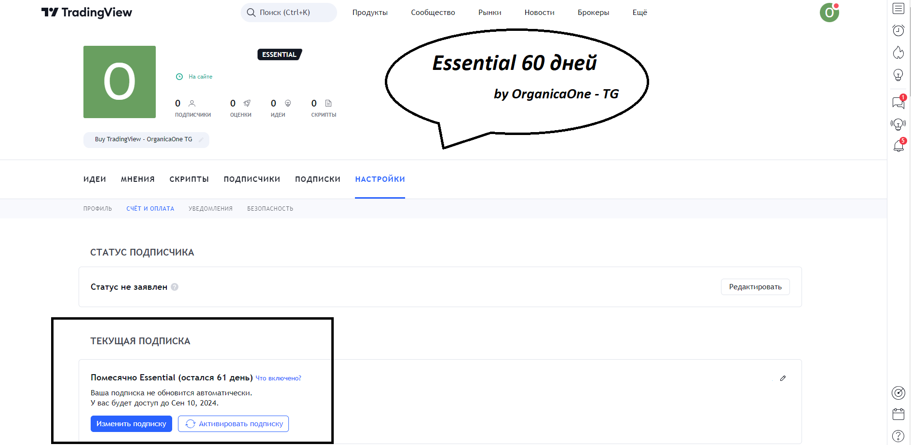The width and height of the screenshot is (911, 445).
Task: Open the ideas lightbulb icon in sidebar
Action: click(x=898, y=75)
